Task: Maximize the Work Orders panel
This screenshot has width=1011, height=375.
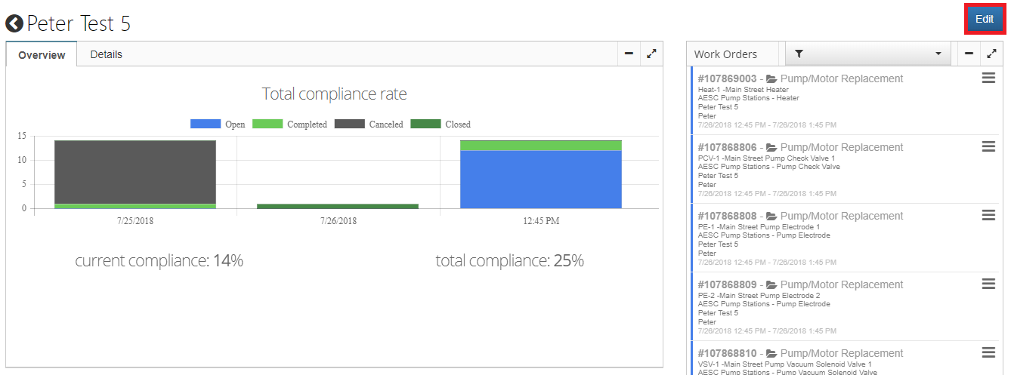Action: tap(992, 54)
